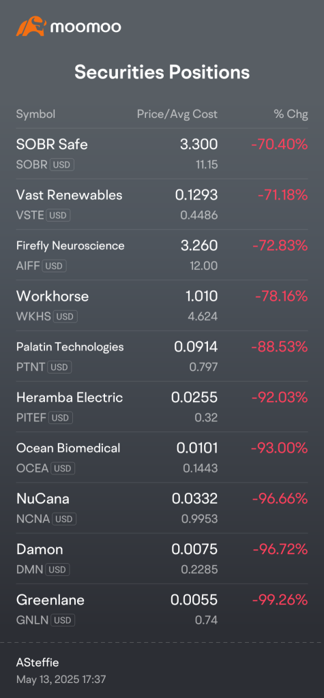Click the Securities Positions title
324x698 pixels.
[x=162, y=72]
